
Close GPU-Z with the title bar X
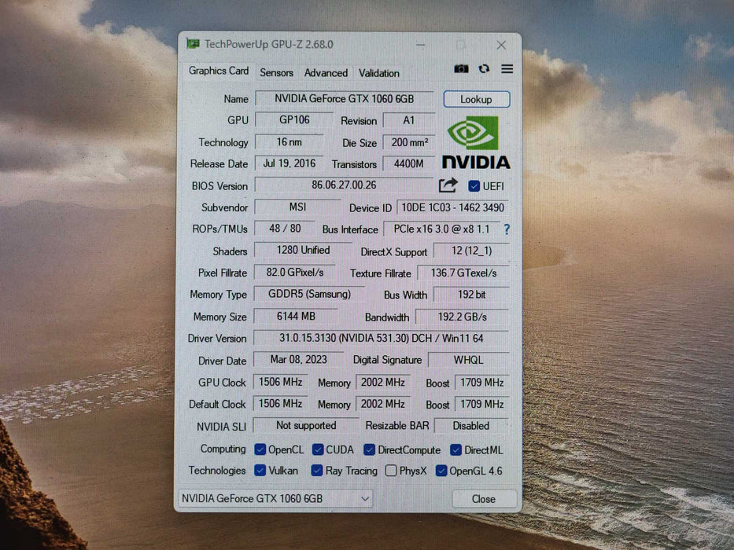pos(501,45)
